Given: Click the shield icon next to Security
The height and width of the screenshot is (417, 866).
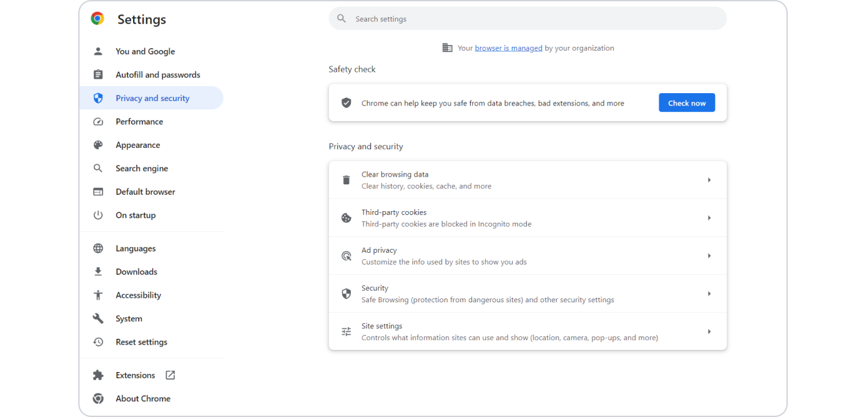Looking at the screenshot, I should pos(346,293).
